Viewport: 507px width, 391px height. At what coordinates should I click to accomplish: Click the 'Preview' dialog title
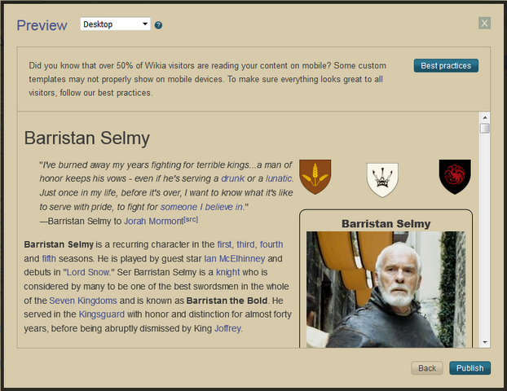[42, 25]
